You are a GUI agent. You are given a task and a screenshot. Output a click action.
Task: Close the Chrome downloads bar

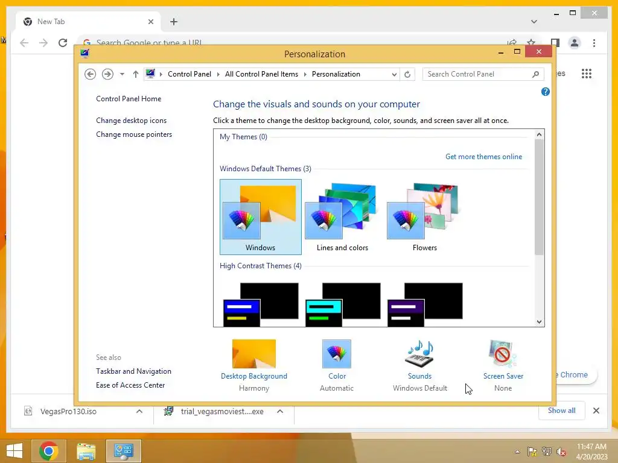tap(596, 411)
